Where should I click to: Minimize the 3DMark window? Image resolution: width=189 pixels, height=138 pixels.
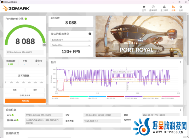(x=174, y=2)
